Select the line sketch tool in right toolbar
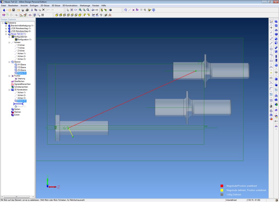The height and width of the screenshot is (202, 279). [271, 43]
